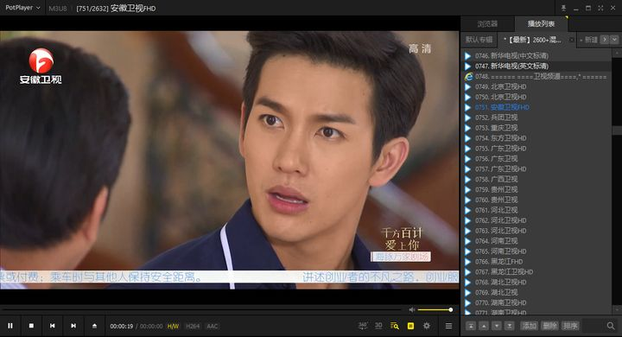Toggle 3D video mode
Image resolution: width=622 pixels, height=337 pixels.
(x=378, y=326)
